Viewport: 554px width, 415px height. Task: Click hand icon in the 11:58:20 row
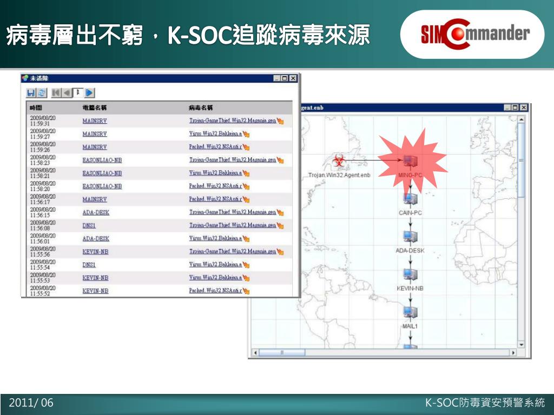(246, 186)
